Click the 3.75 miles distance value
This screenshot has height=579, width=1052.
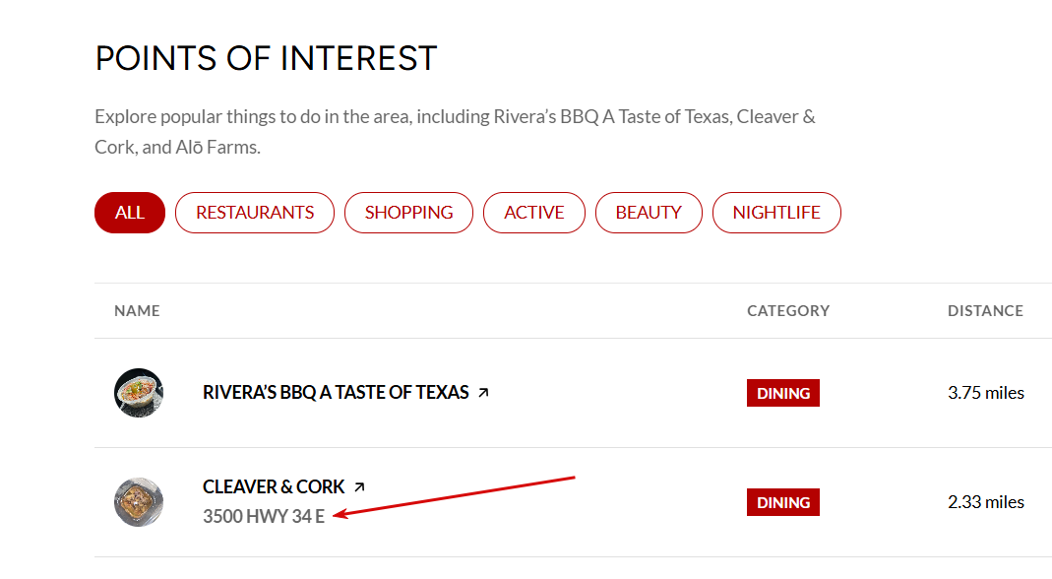(x=986, y=393)
